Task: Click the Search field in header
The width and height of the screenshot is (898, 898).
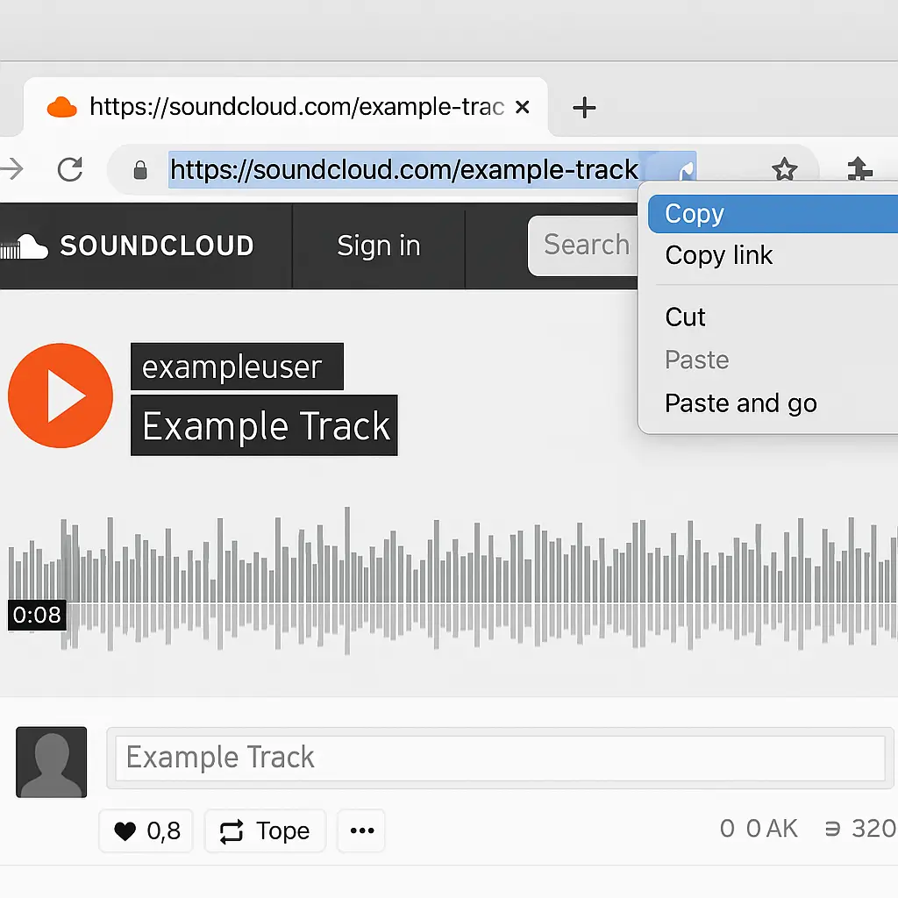Action: pos(583,246)
